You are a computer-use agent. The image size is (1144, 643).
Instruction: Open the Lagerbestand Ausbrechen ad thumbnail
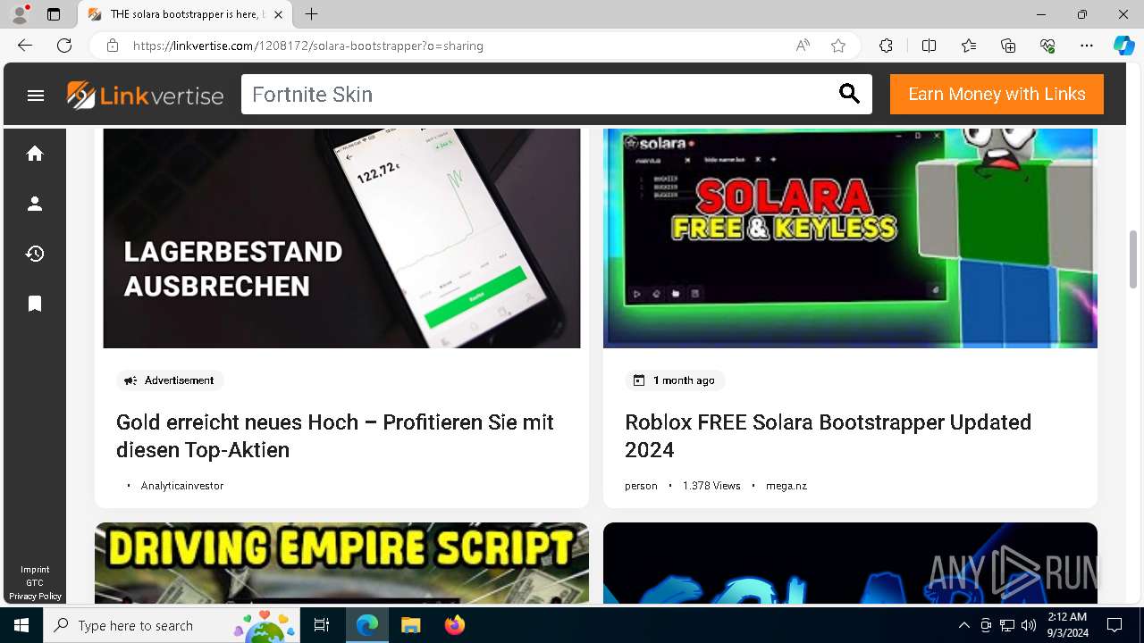tap(341, 238)
